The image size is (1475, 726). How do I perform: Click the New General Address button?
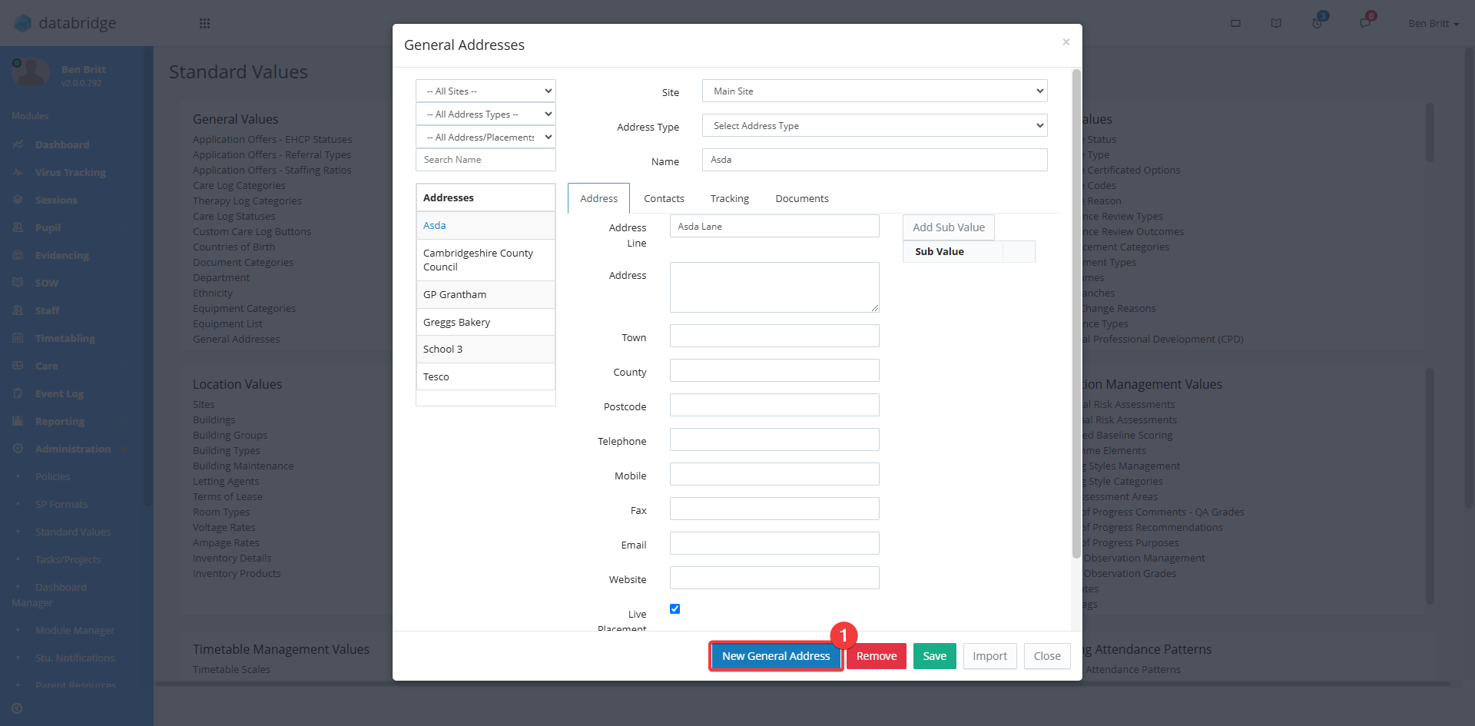pyautogui.click(x=776, y=656)
